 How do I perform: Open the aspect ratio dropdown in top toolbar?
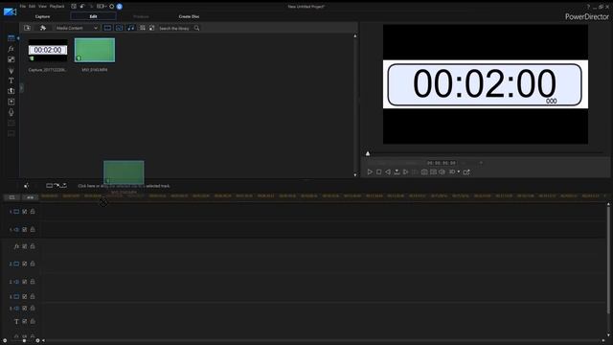coord(102,7)
